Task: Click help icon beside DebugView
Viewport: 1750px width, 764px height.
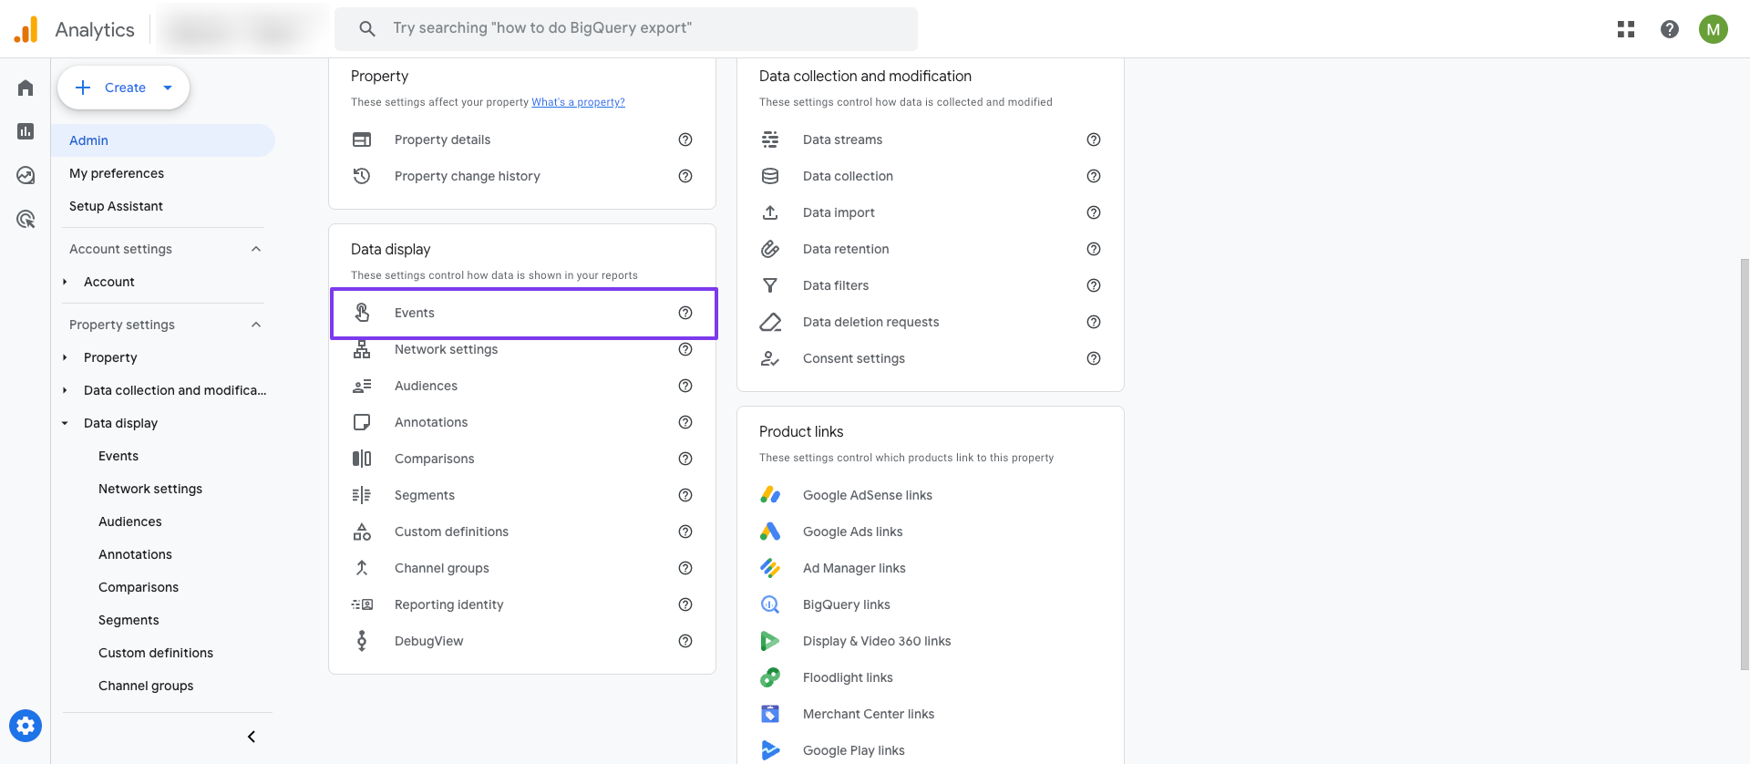Action: click(x=685, y=641)
